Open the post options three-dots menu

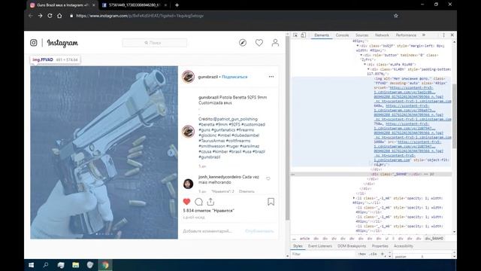pyautogui.click(x=271, y=77)
